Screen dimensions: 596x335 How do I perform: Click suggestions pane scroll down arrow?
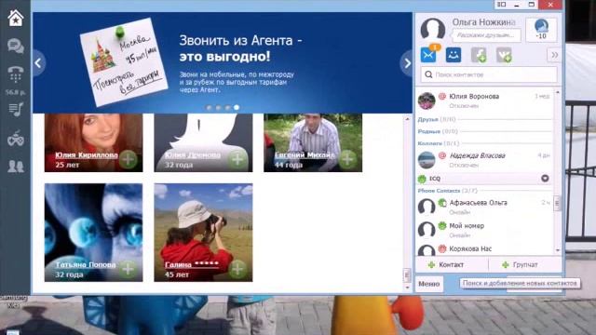coord(407,288)
